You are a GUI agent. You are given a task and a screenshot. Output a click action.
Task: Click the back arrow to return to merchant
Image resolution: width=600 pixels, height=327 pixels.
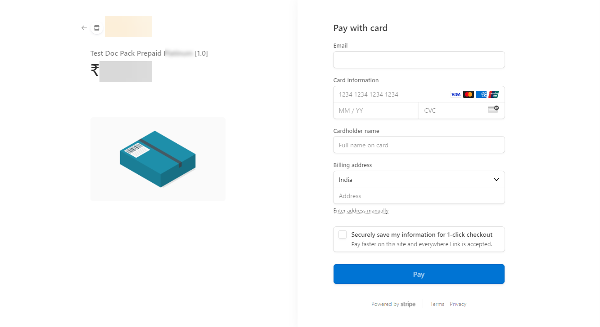[84, 27]
